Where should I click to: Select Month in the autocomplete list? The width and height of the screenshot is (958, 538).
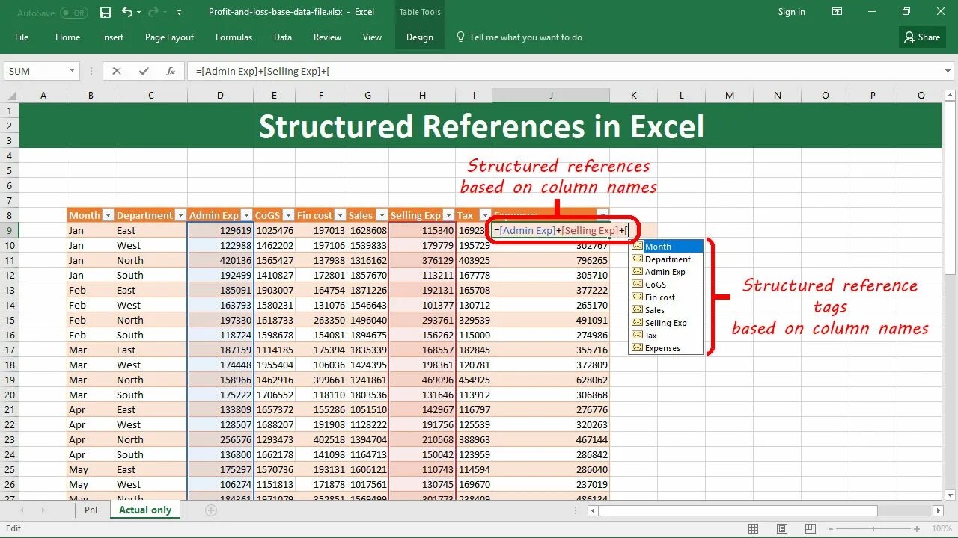(666, 247)
